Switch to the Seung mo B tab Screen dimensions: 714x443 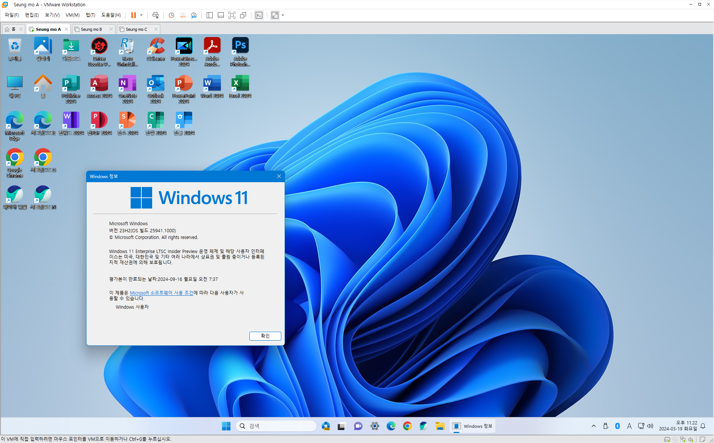[91, 29]
